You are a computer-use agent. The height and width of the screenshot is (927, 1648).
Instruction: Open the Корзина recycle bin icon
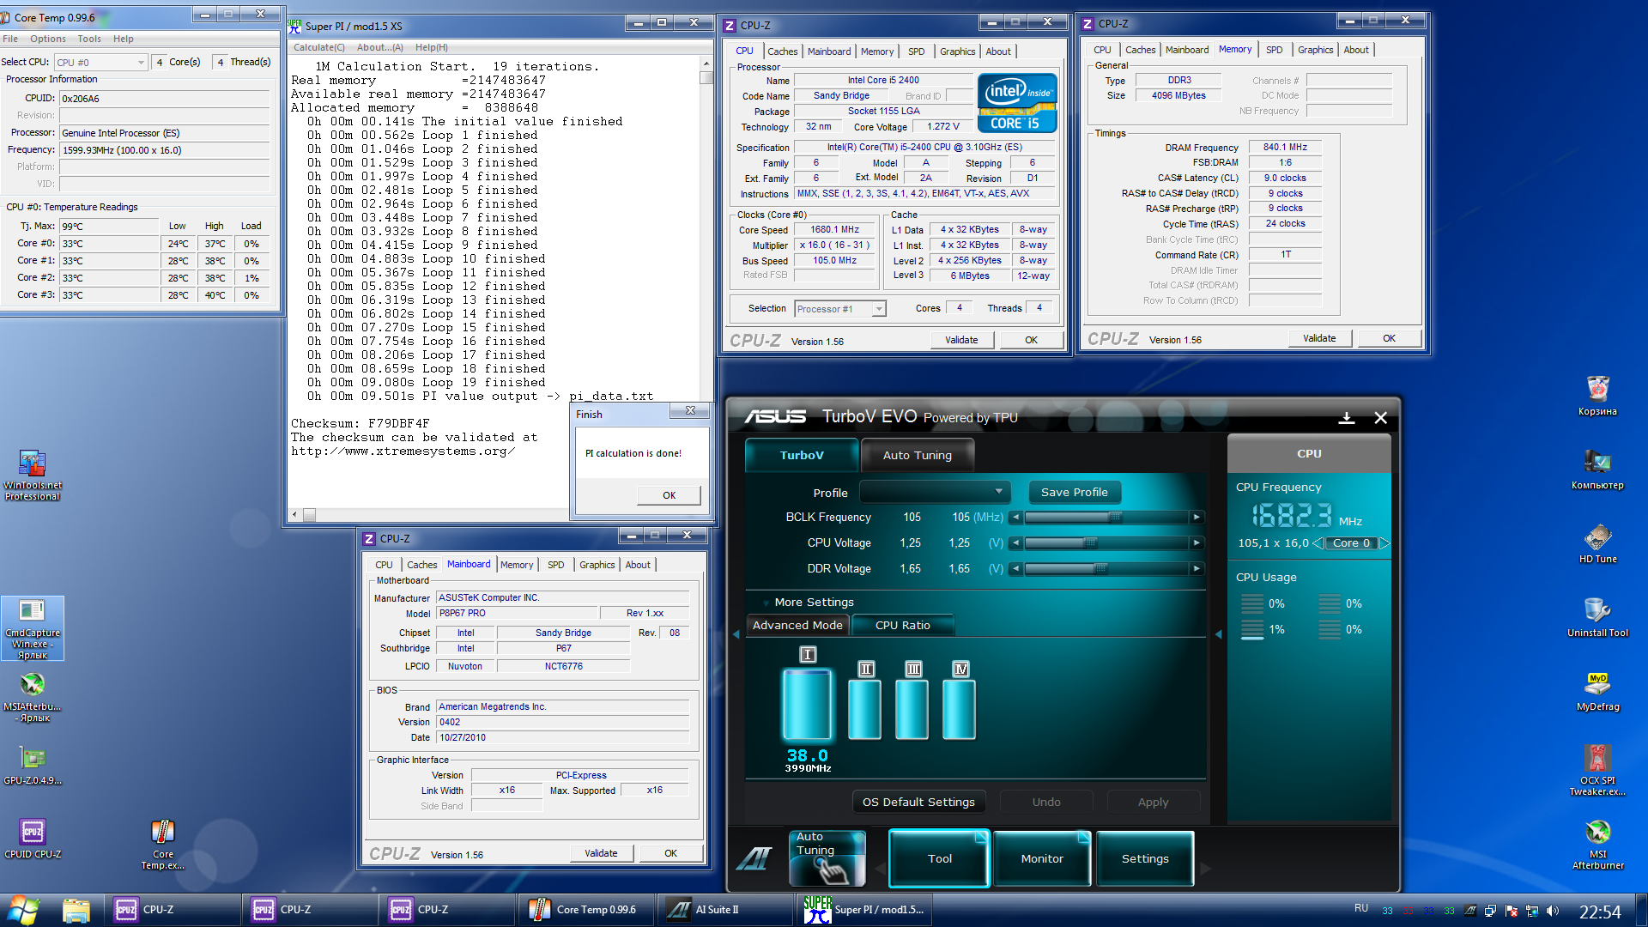point(1597,396)
